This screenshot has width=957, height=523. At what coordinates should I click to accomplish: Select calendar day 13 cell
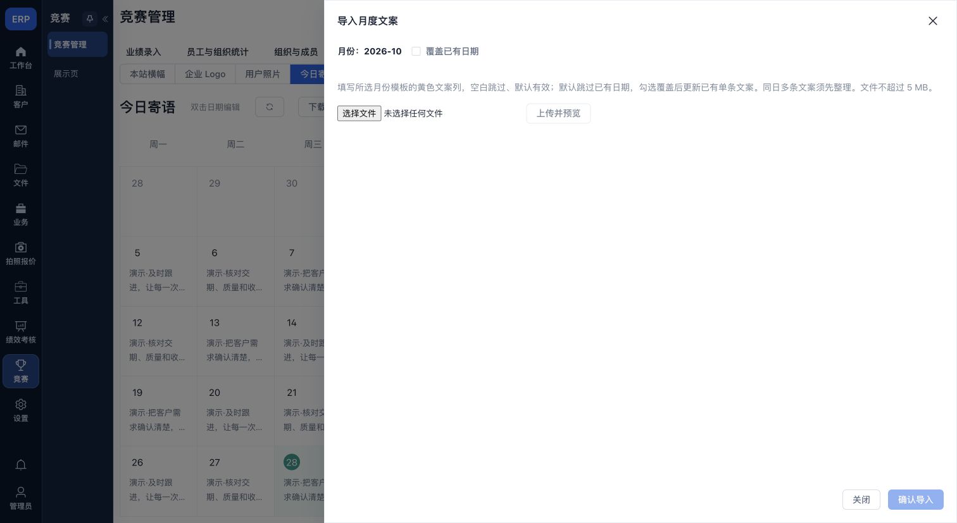coord(235,341)
